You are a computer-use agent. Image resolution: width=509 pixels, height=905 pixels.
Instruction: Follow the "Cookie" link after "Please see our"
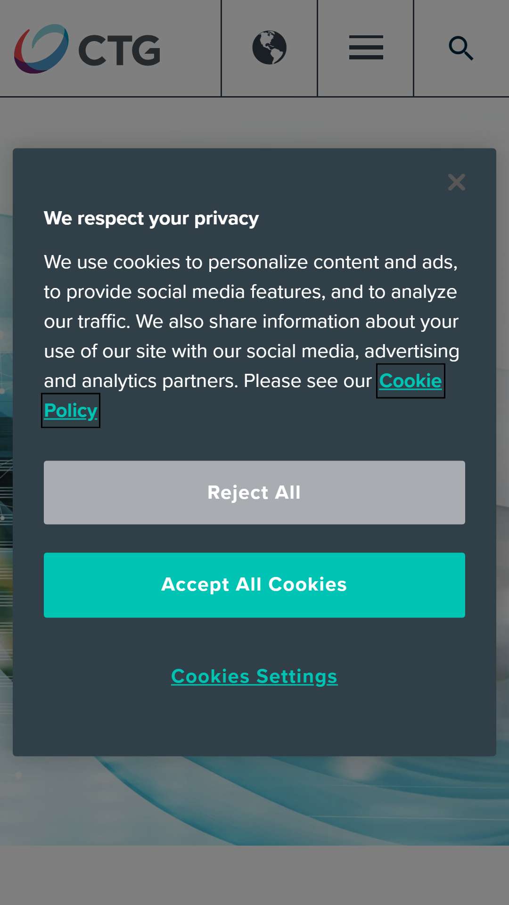[410, 381]
